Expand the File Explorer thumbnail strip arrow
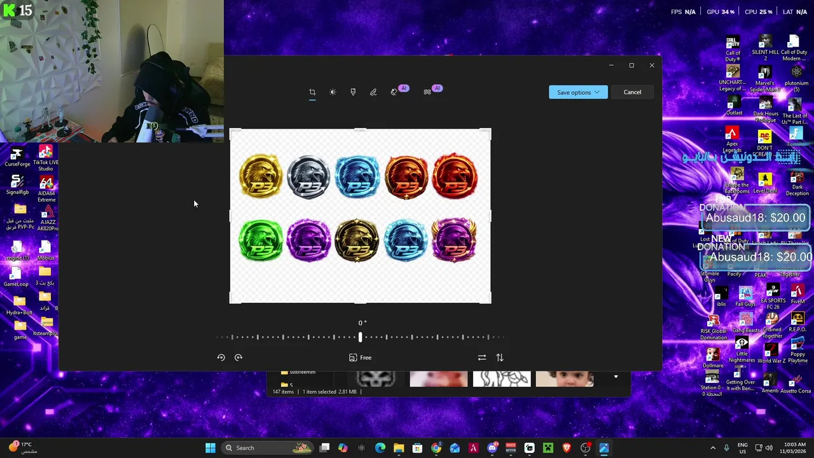Image resolution: width=814 pixels, height=458 pixels. [616, 377]
